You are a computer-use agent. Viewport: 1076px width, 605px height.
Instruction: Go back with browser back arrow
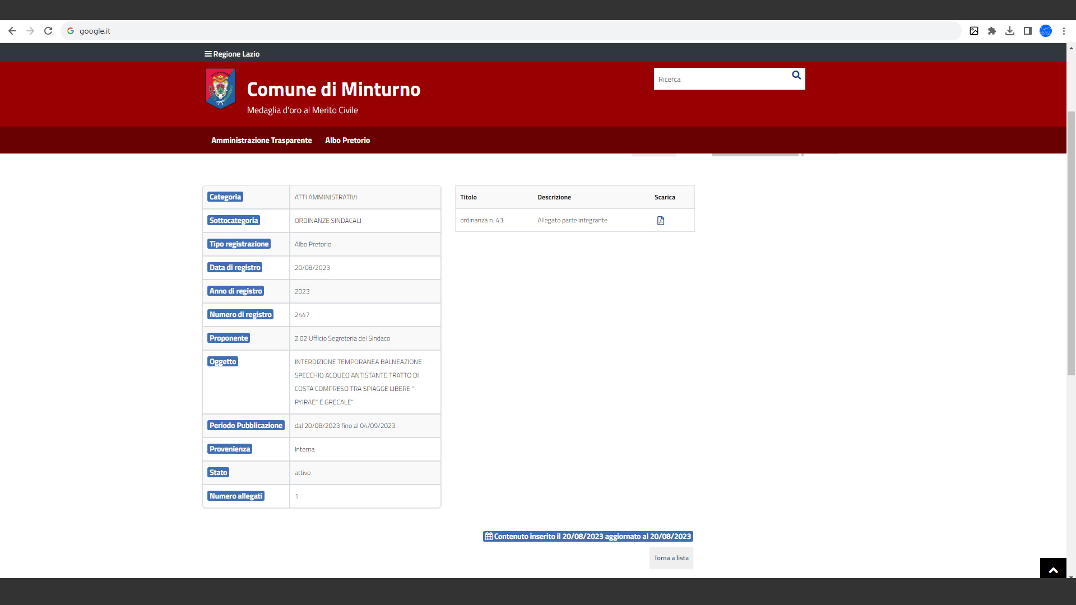12,31
